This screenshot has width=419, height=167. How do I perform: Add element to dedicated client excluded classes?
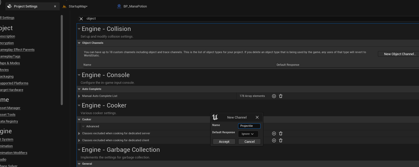click(x=274, y=140)
